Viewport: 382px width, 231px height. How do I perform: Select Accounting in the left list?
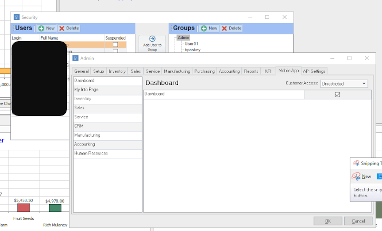click(x=107, y=145)
